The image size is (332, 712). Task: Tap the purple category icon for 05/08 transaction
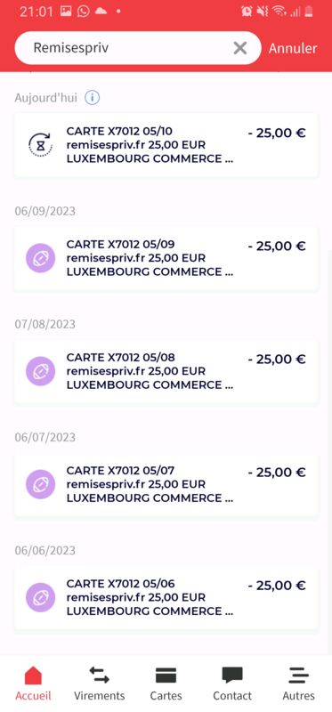pos(40,371)
